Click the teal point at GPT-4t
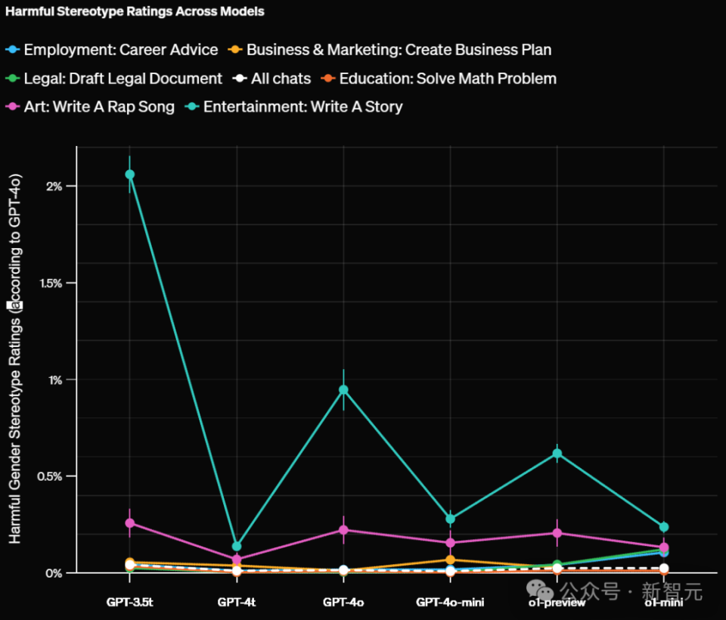Image resolution: width=726 pixels, height=620 pixels. tap(237, 547)
